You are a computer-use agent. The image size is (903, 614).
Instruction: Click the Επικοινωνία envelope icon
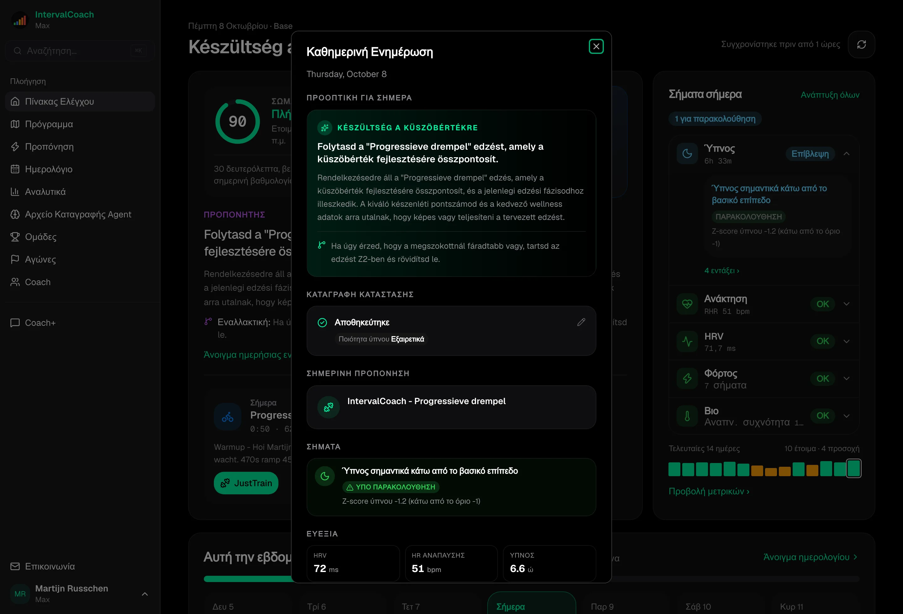click(x=15, y=567)
